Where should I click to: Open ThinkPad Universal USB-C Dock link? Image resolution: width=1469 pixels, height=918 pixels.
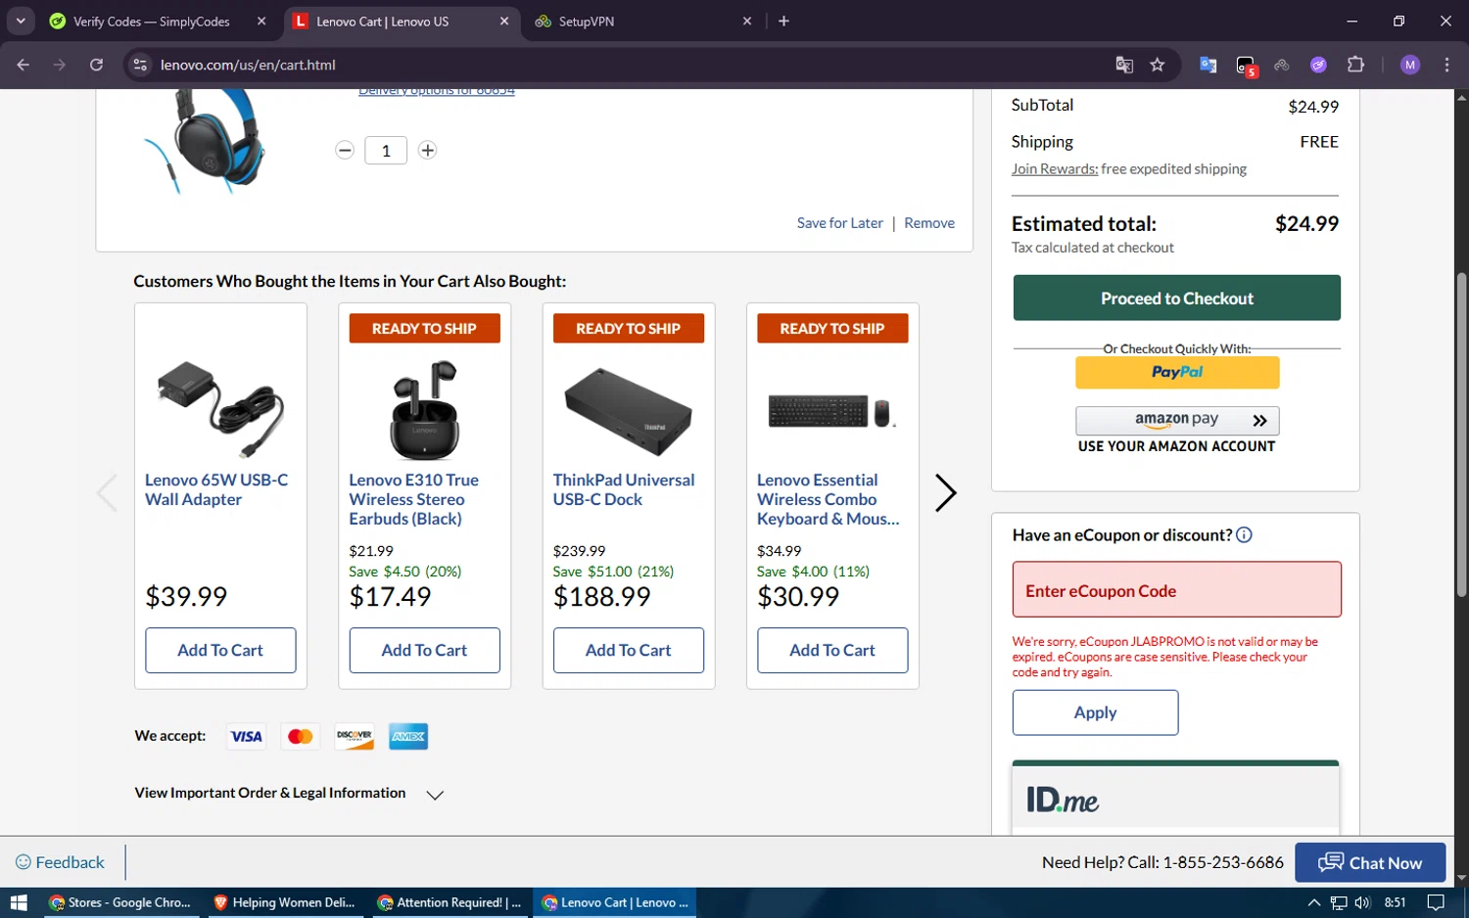tap(624, 489)
